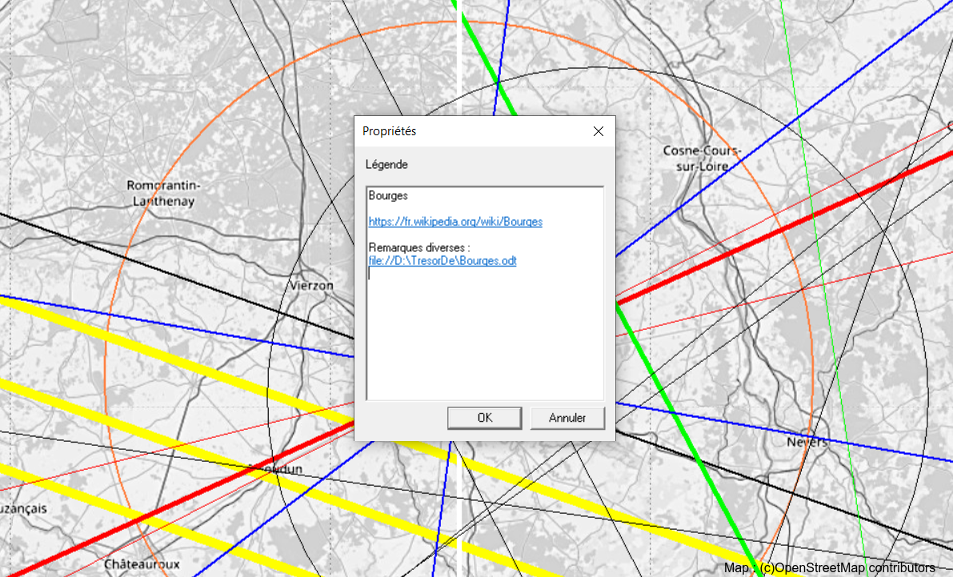Place cursor on the Bourges title line
The image size is (953, 577).
point(388,195)
